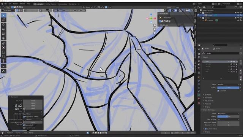Open the Filter by Type dropdown
Image resolution: width=243 pixels, height=137 pixels.
coord(229,119)
